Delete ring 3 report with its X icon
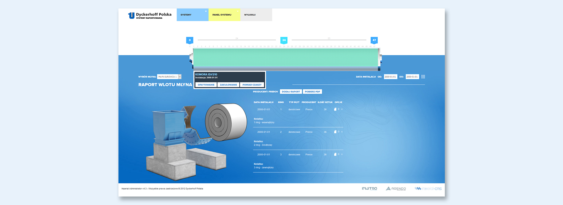The width and height of the screenshot is (563, 205). pyautogui.click(x=342, y=154)
